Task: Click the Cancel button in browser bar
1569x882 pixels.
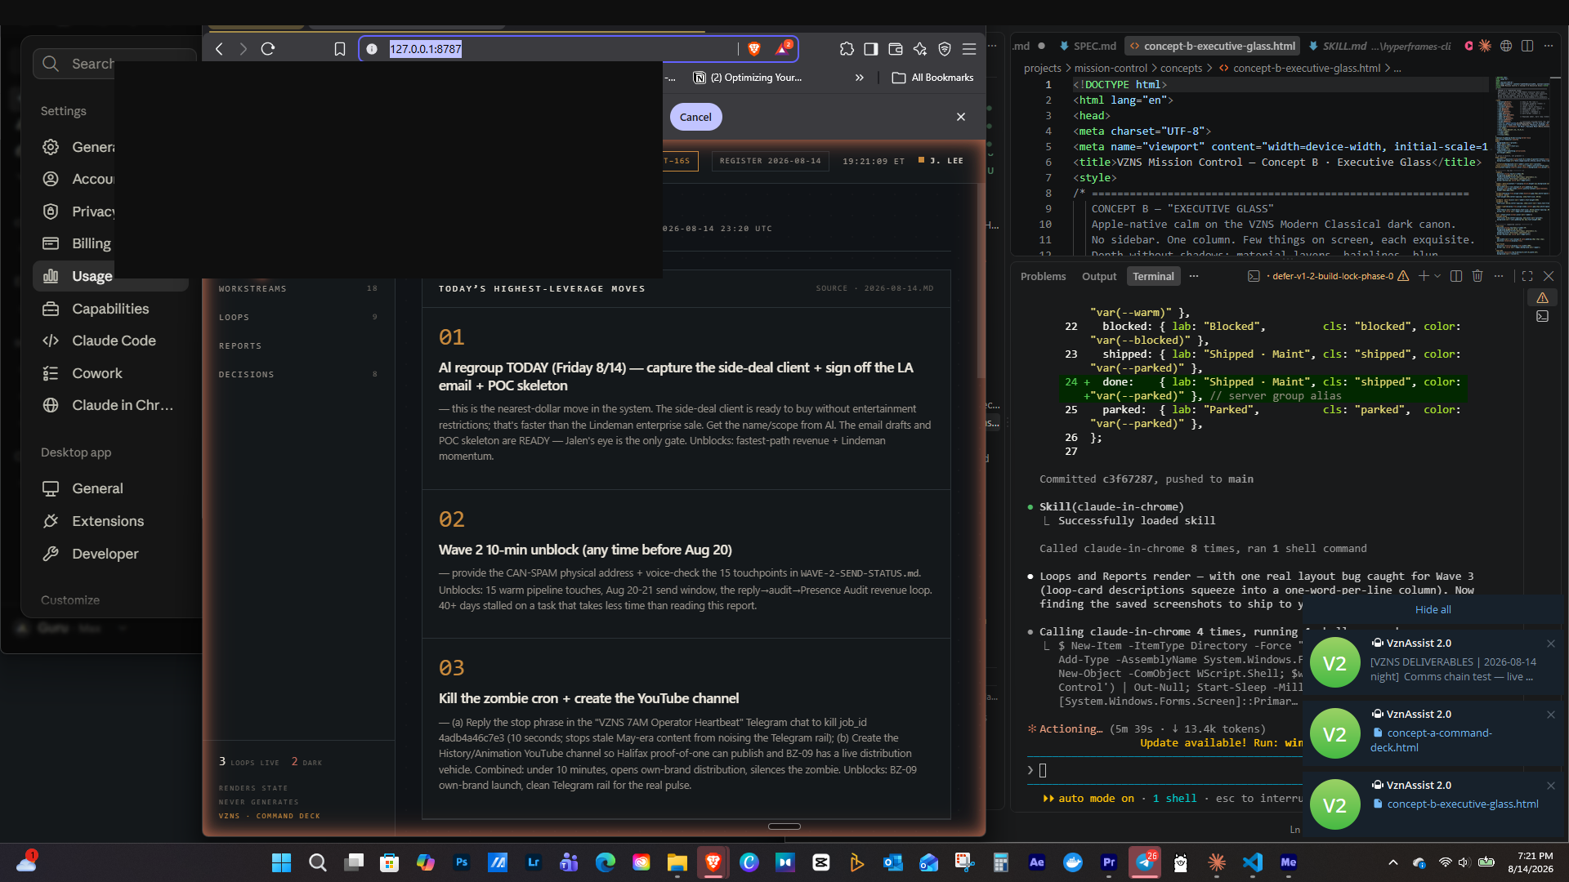Action: pos(695,117)
